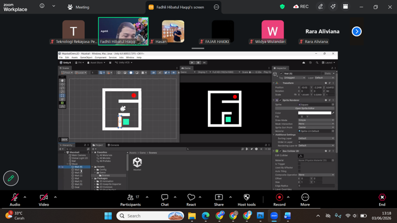Select the Scale tool in Scene toolbar
397x223 pixels.
pos(62,92)
